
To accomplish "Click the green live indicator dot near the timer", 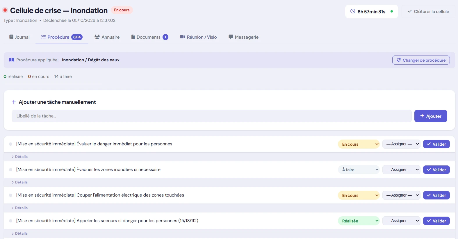I will [392, 12].
